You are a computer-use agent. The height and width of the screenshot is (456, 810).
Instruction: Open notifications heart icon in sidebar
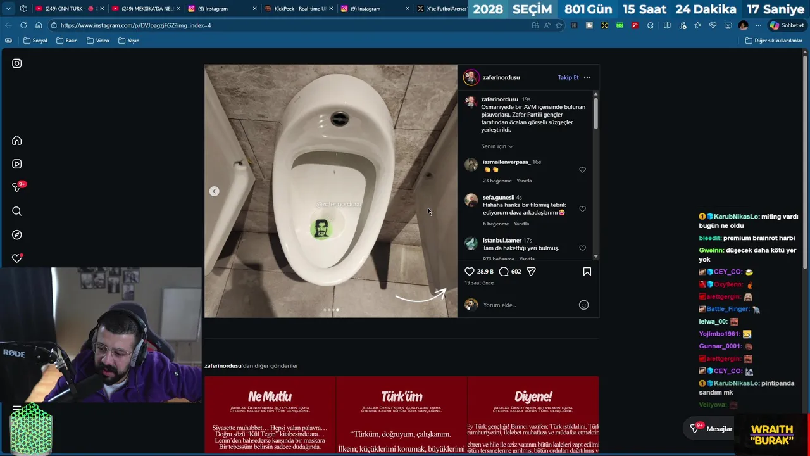[17, 258]
